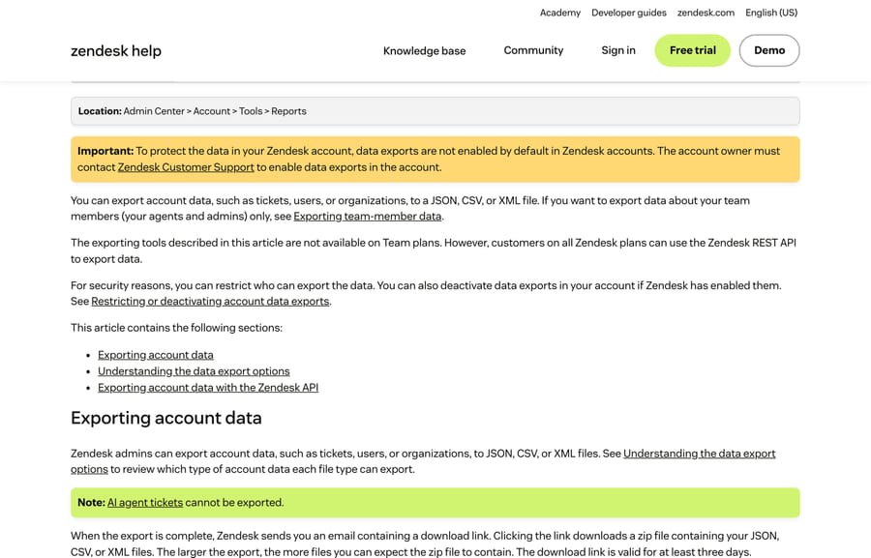Click the Understanding the data export options inline link

[x=700, y=454]
